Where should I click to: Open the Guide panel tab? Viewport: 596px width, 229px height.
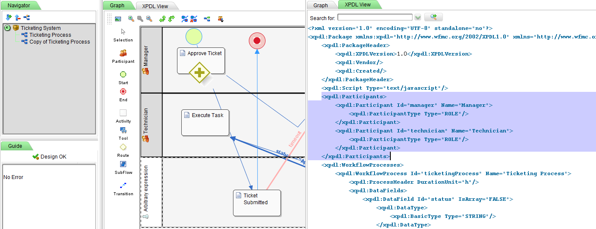(15, 146)
